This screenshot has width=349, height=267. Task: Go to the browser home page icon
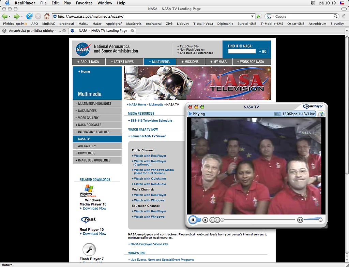click(x=47, y=16)
